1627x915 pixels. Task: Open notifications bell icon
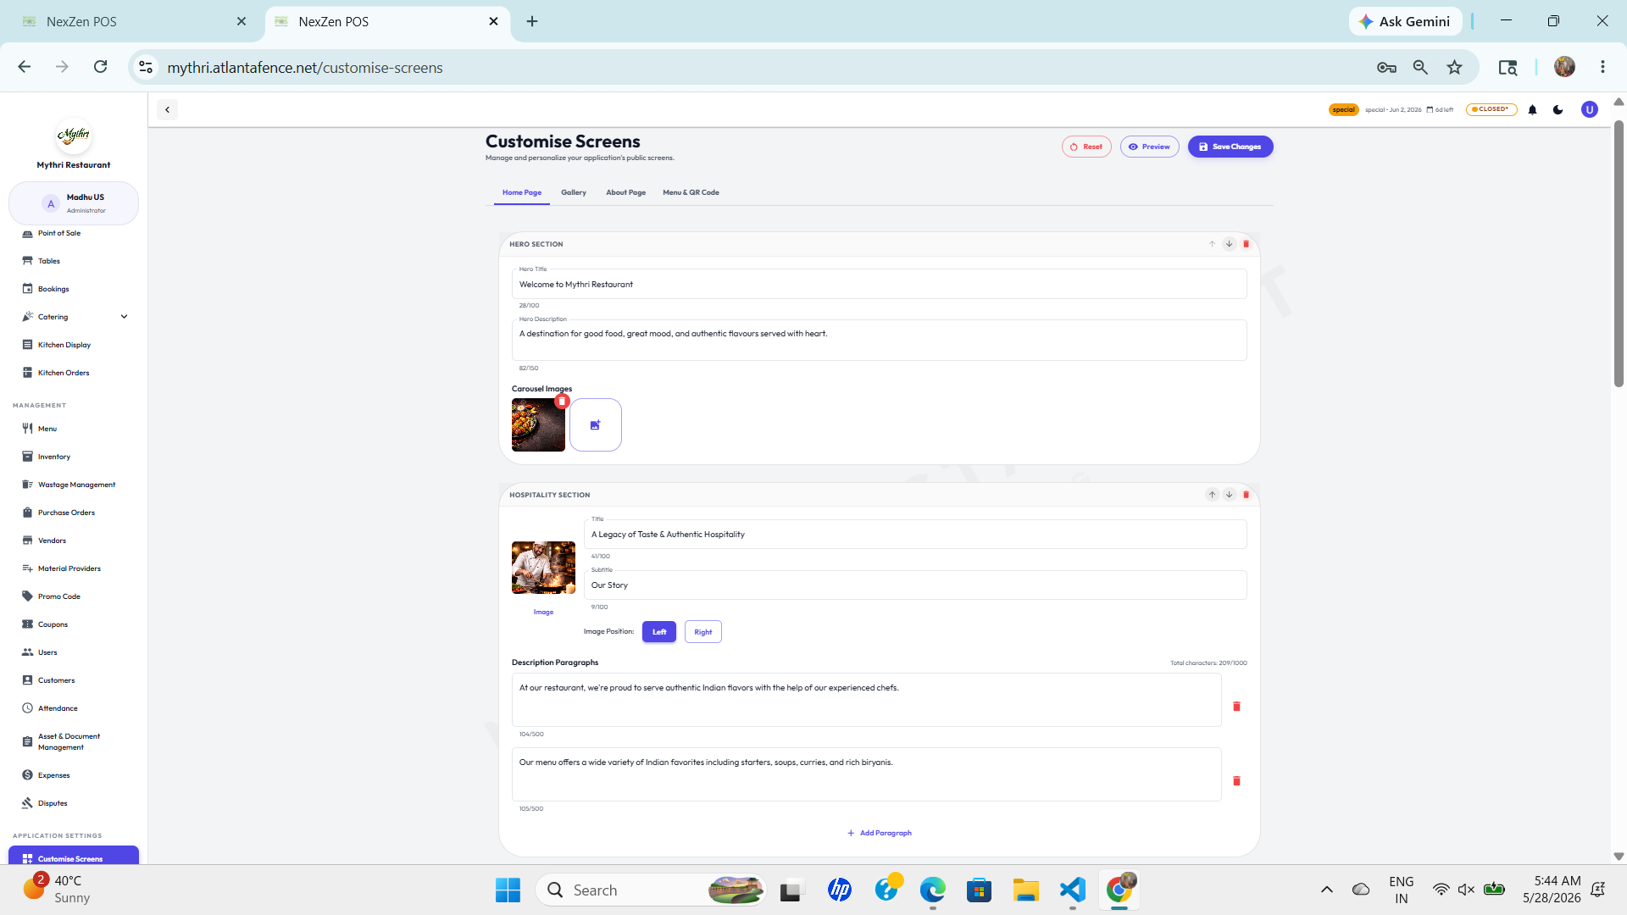1532,109
